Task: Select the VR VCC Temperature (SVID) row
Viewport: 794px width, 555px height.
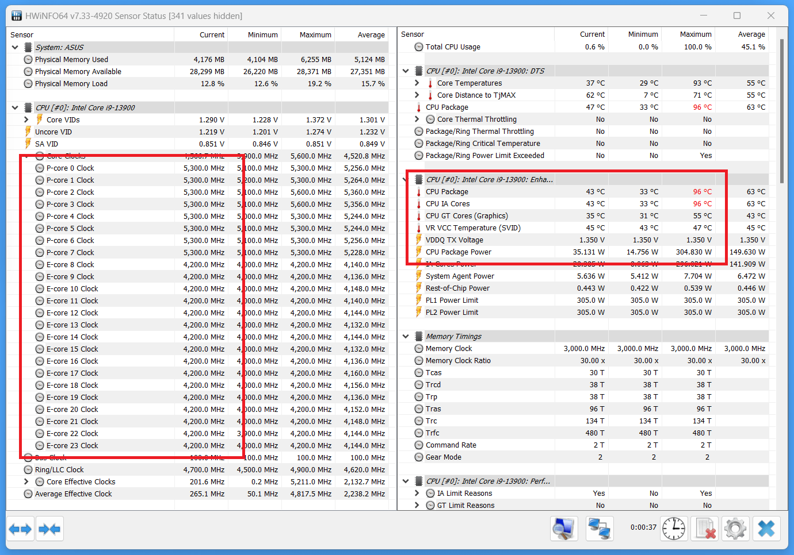Action: click(583, 228)
